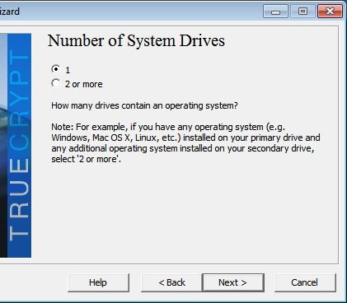347x303 pixels.
Task: Open the Help button
Action: tap(98, 282)
